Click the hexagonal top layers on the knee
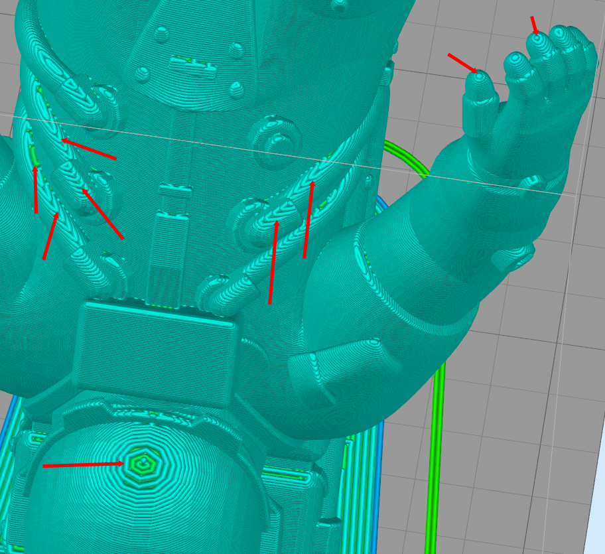Image resolution: width=605 pixels, height=554 pixels. pos(143,465)
